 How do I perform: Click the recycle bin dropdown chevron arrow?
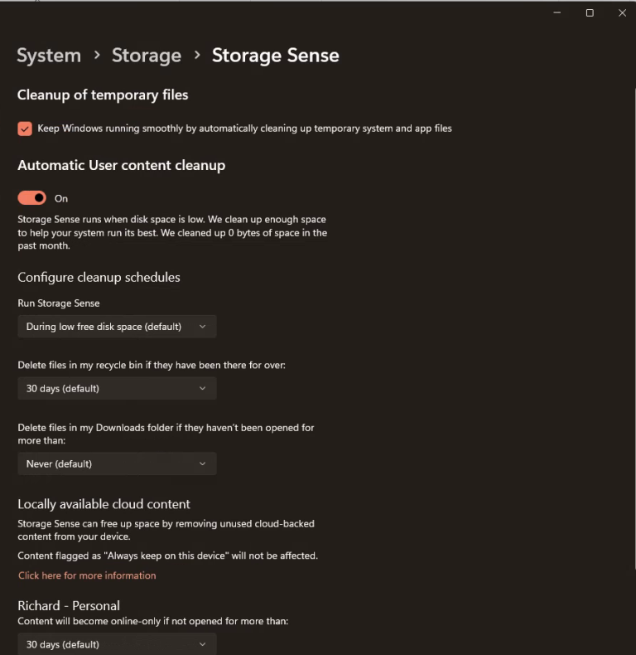tap(202, 389)
